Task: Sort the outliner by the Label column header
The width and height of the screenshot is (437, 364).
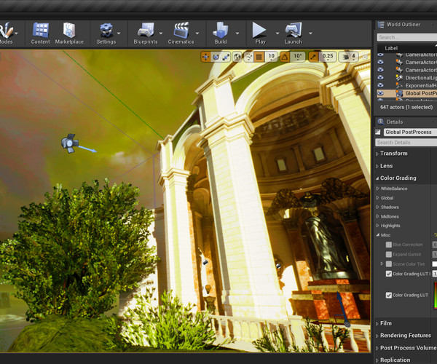Action: 391,48
